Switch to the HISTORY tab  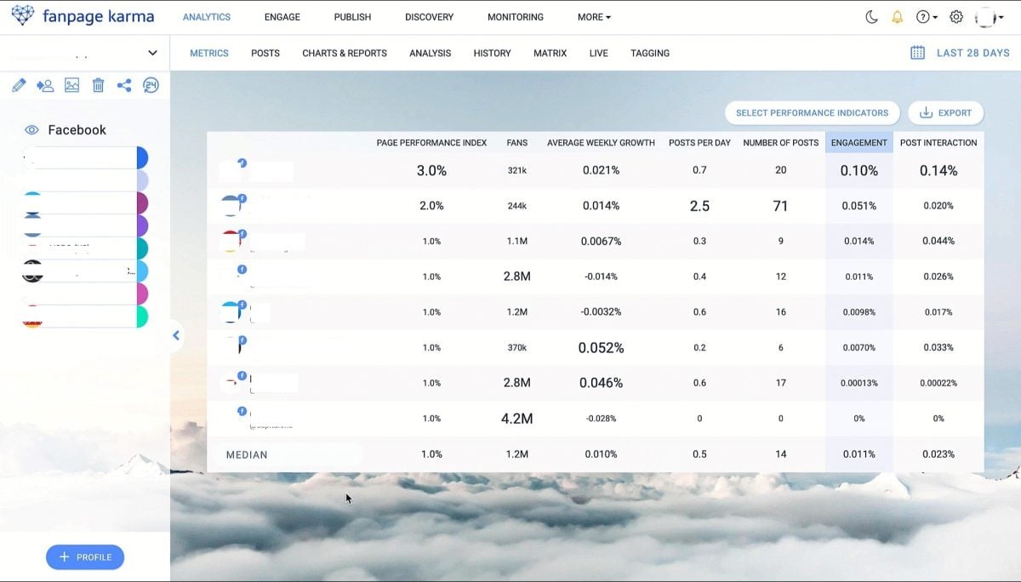click(x=492, y=53)
